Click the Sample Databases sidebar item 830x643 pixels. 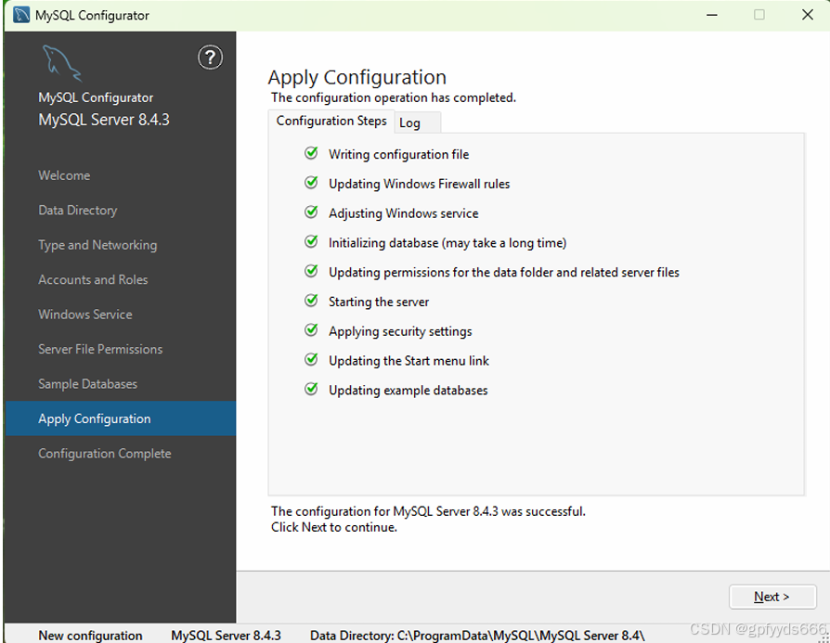pos(87,384)
